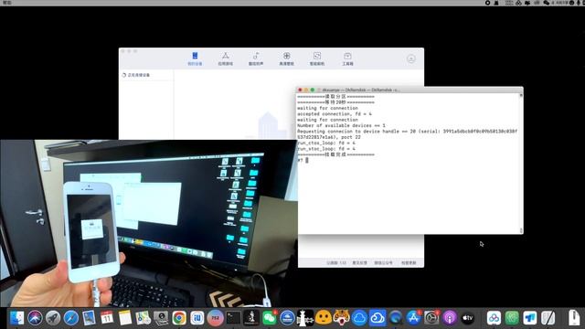
Task: Open Safari compass icon in dock
Action: [71, 318]
